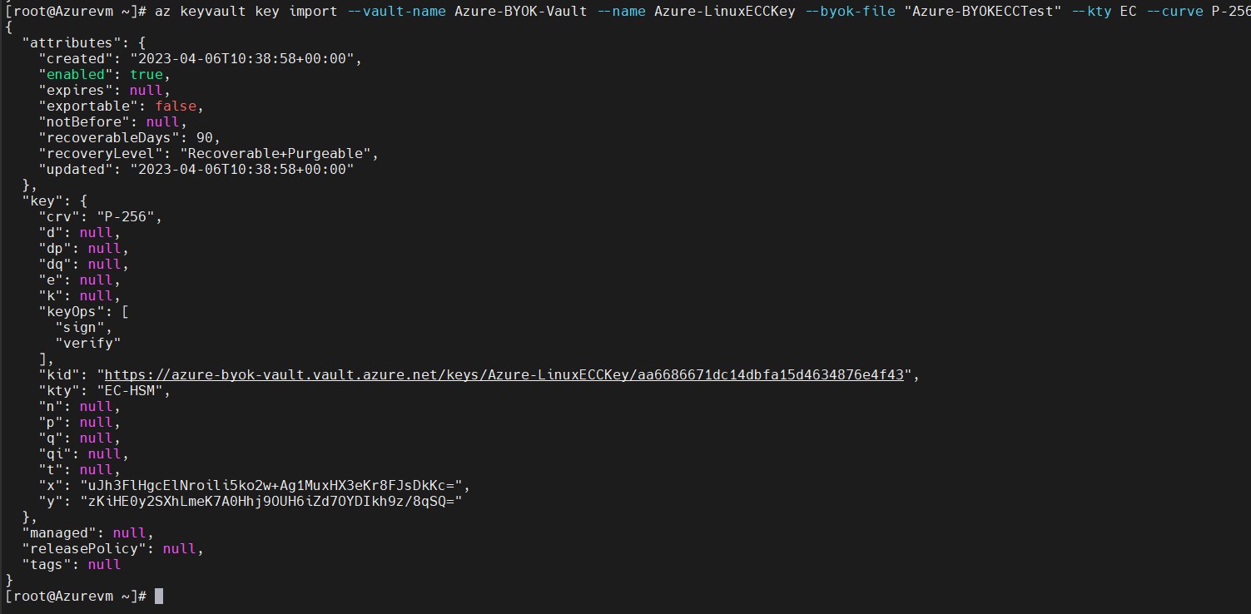
Task: Click the terminal cursor at the bottom prompt
Action: pos(159,597)
